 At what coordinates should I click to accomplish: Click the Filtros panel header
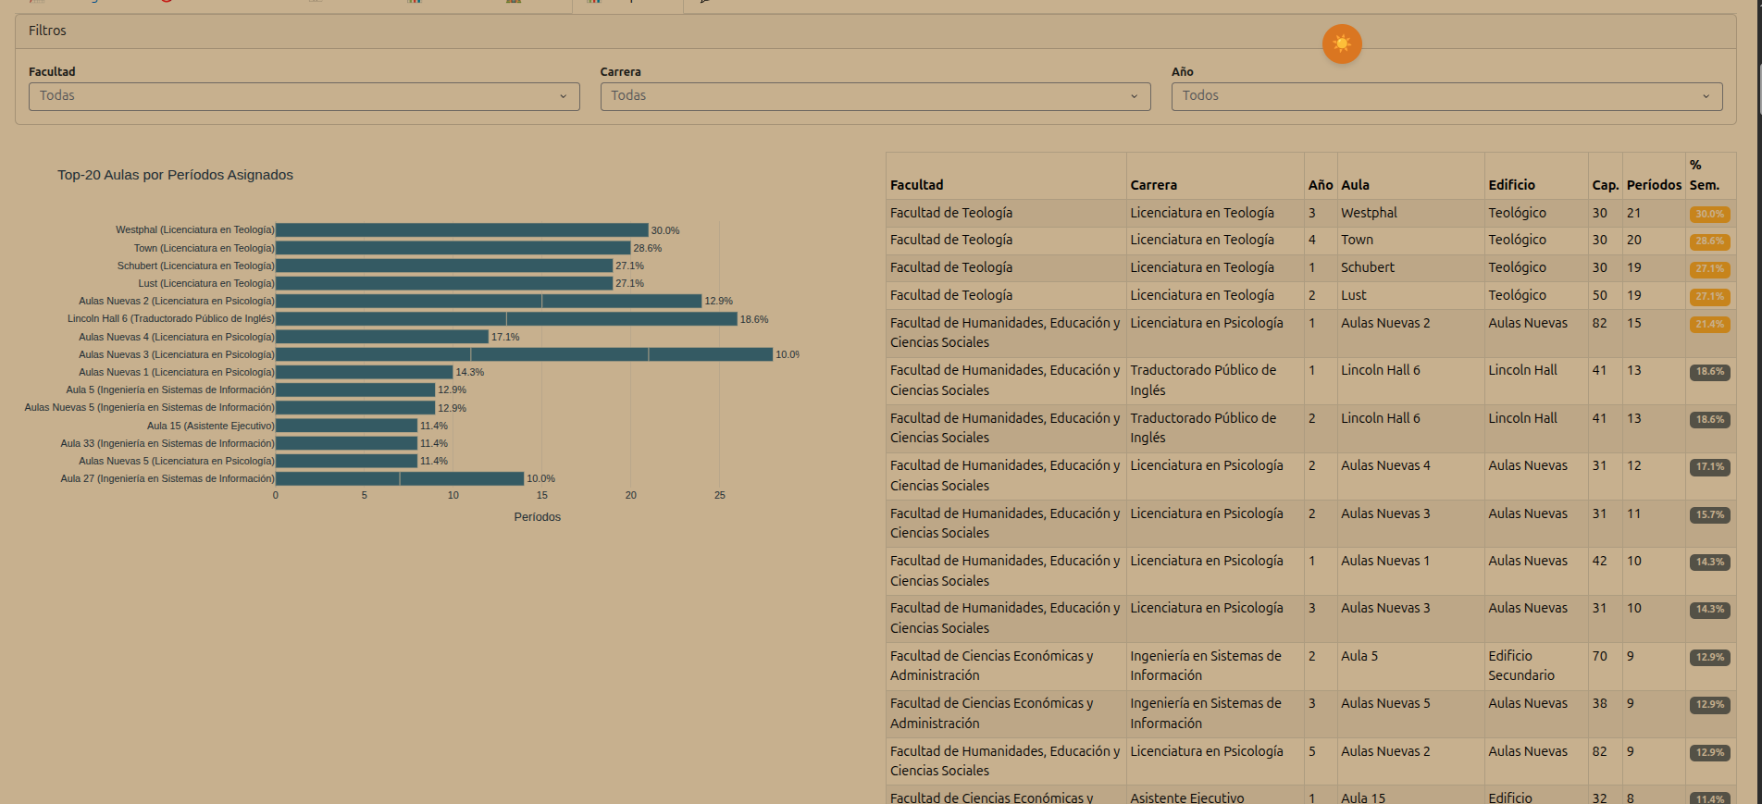coord(47,31)
